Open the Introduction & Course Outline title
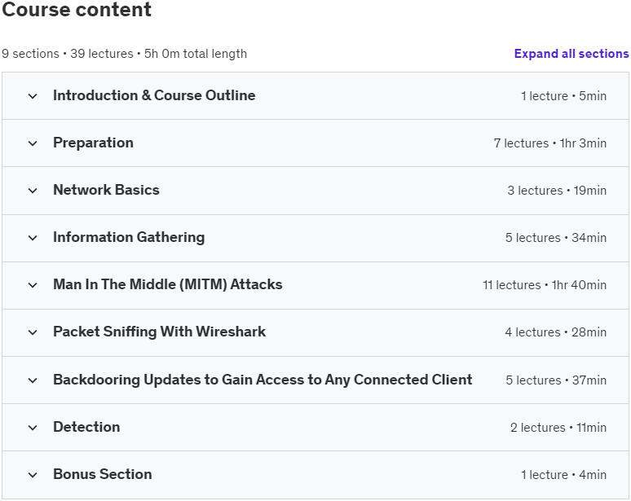The image size is (631, 501). (x=154, y=95)
